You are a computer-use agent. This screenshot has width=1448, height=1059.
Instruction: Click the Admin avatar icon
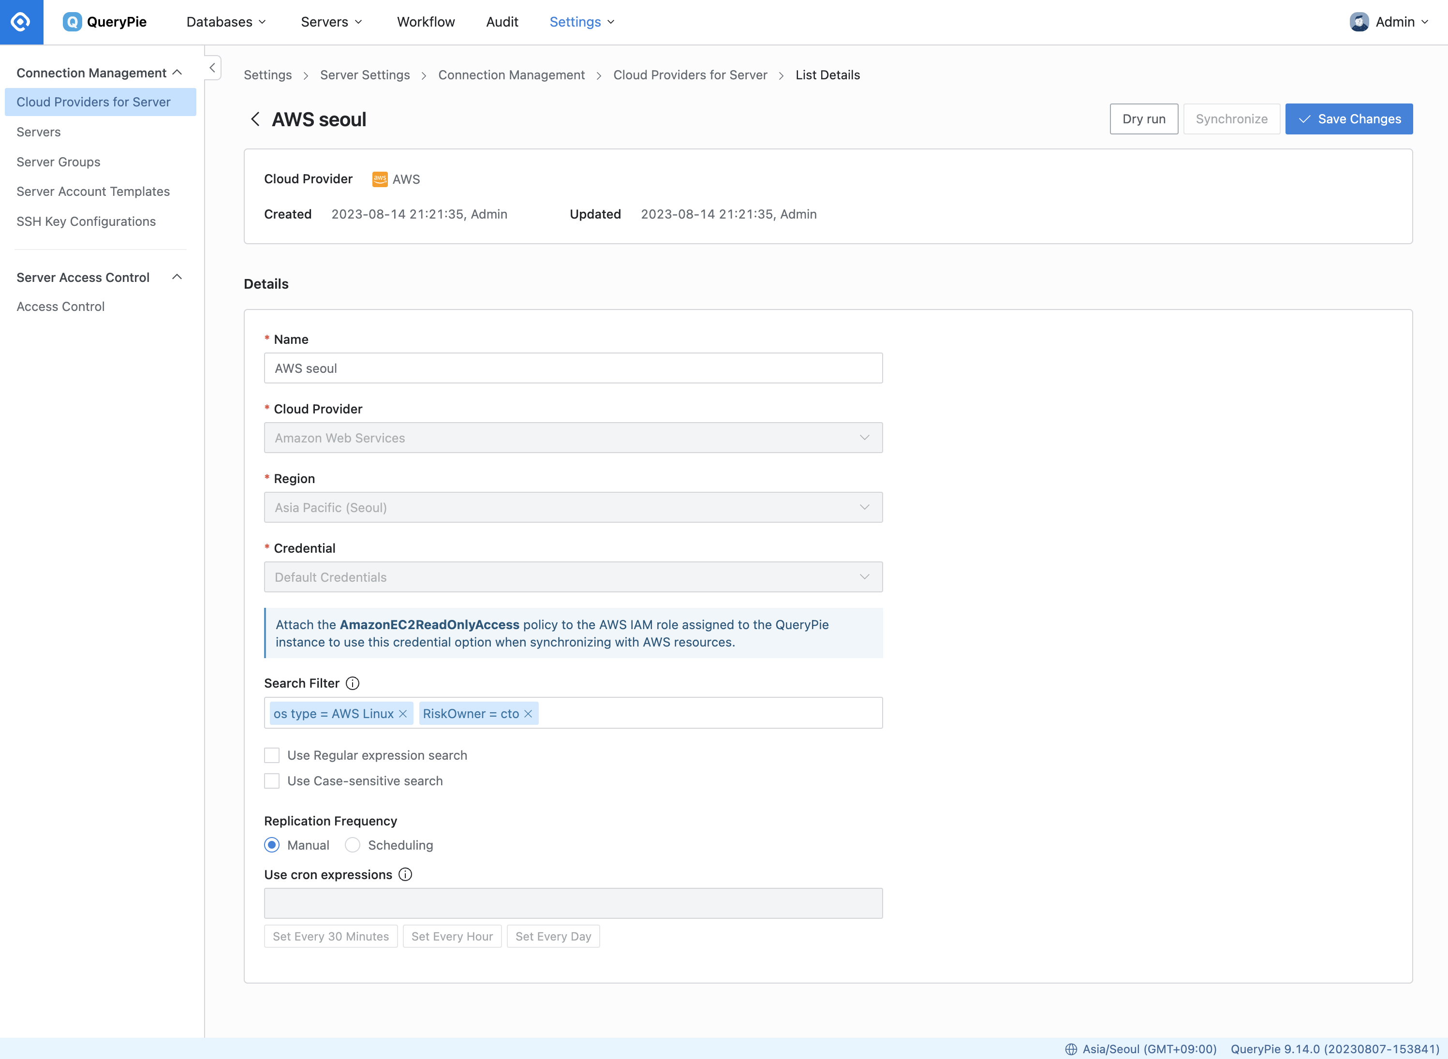[1359, 22]
